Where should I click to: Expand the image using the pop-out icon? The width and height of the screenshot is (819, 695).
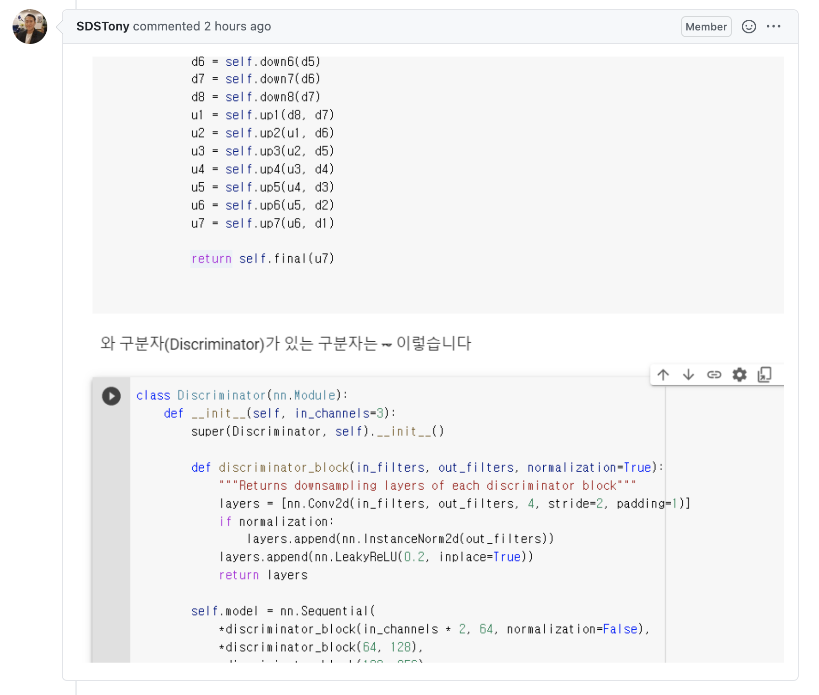click(764, 375)
